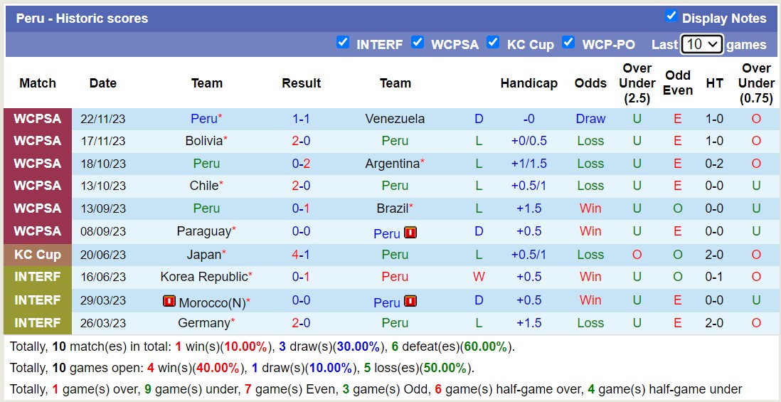
Task: Click red card icon after Peru in Morocco row
Action: [410, 302]
